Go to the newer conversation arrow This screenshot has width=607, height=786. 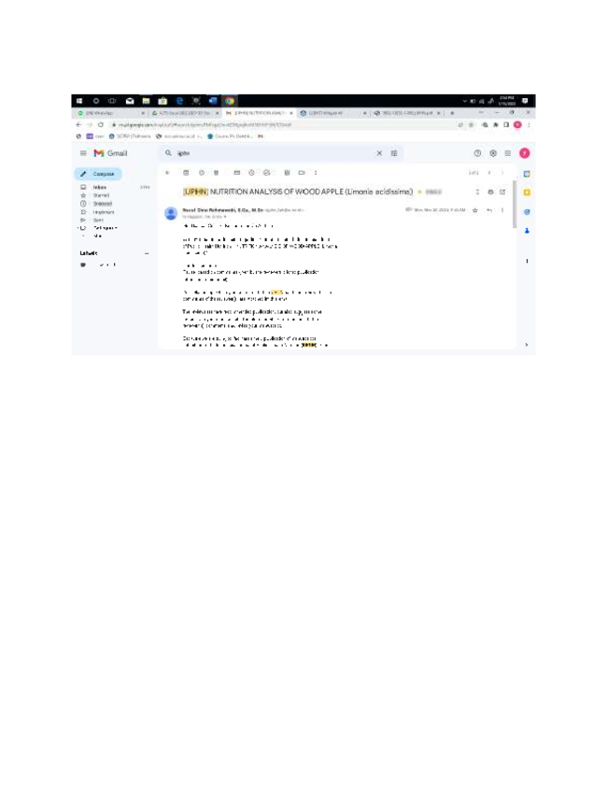coord(489,173)
